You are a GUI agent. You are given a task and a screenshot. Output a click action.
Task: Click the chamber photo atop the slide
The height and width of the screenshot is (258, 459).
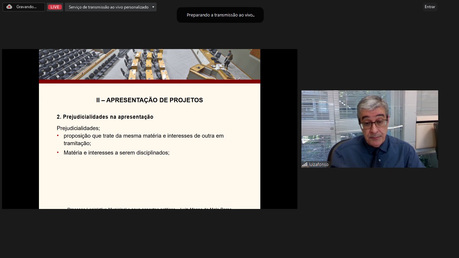150,64
